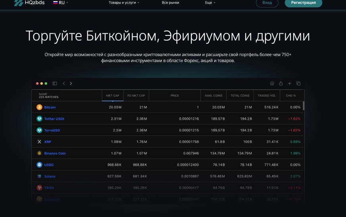Click the plus new tab icon
This screenshot has height=217, width=346.
[x=290, y=83]
